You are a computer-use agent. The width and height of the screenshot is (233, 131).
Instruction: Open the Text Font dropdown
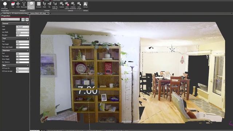[23, 41]
